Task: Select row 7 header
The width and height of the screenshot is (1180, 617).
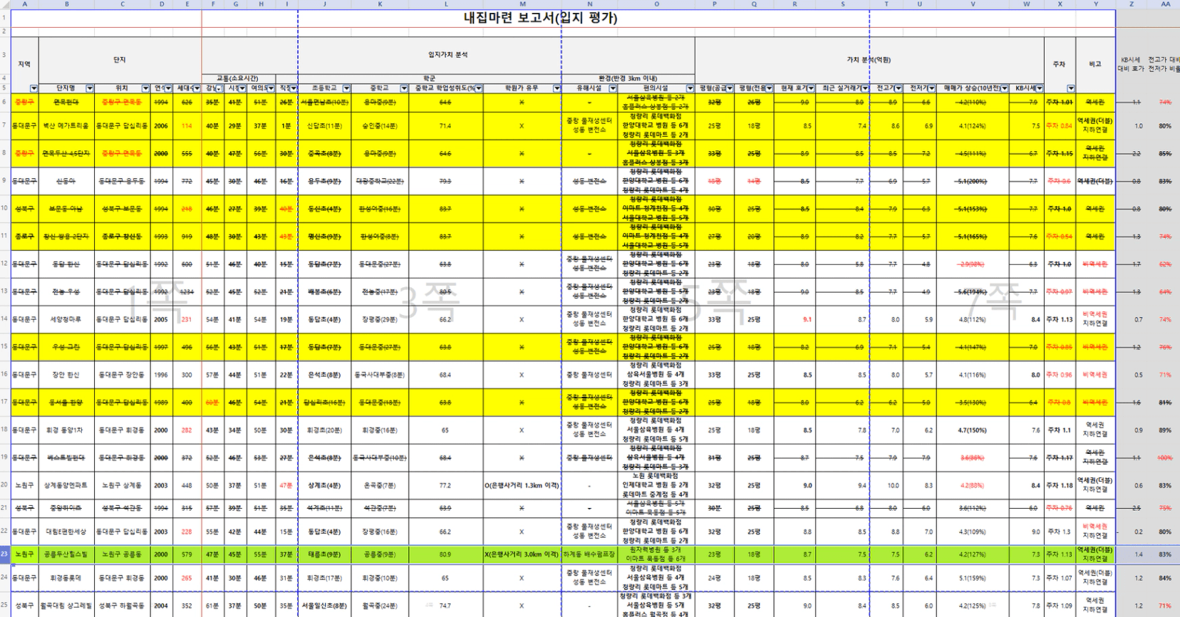Action: (5, 125)
